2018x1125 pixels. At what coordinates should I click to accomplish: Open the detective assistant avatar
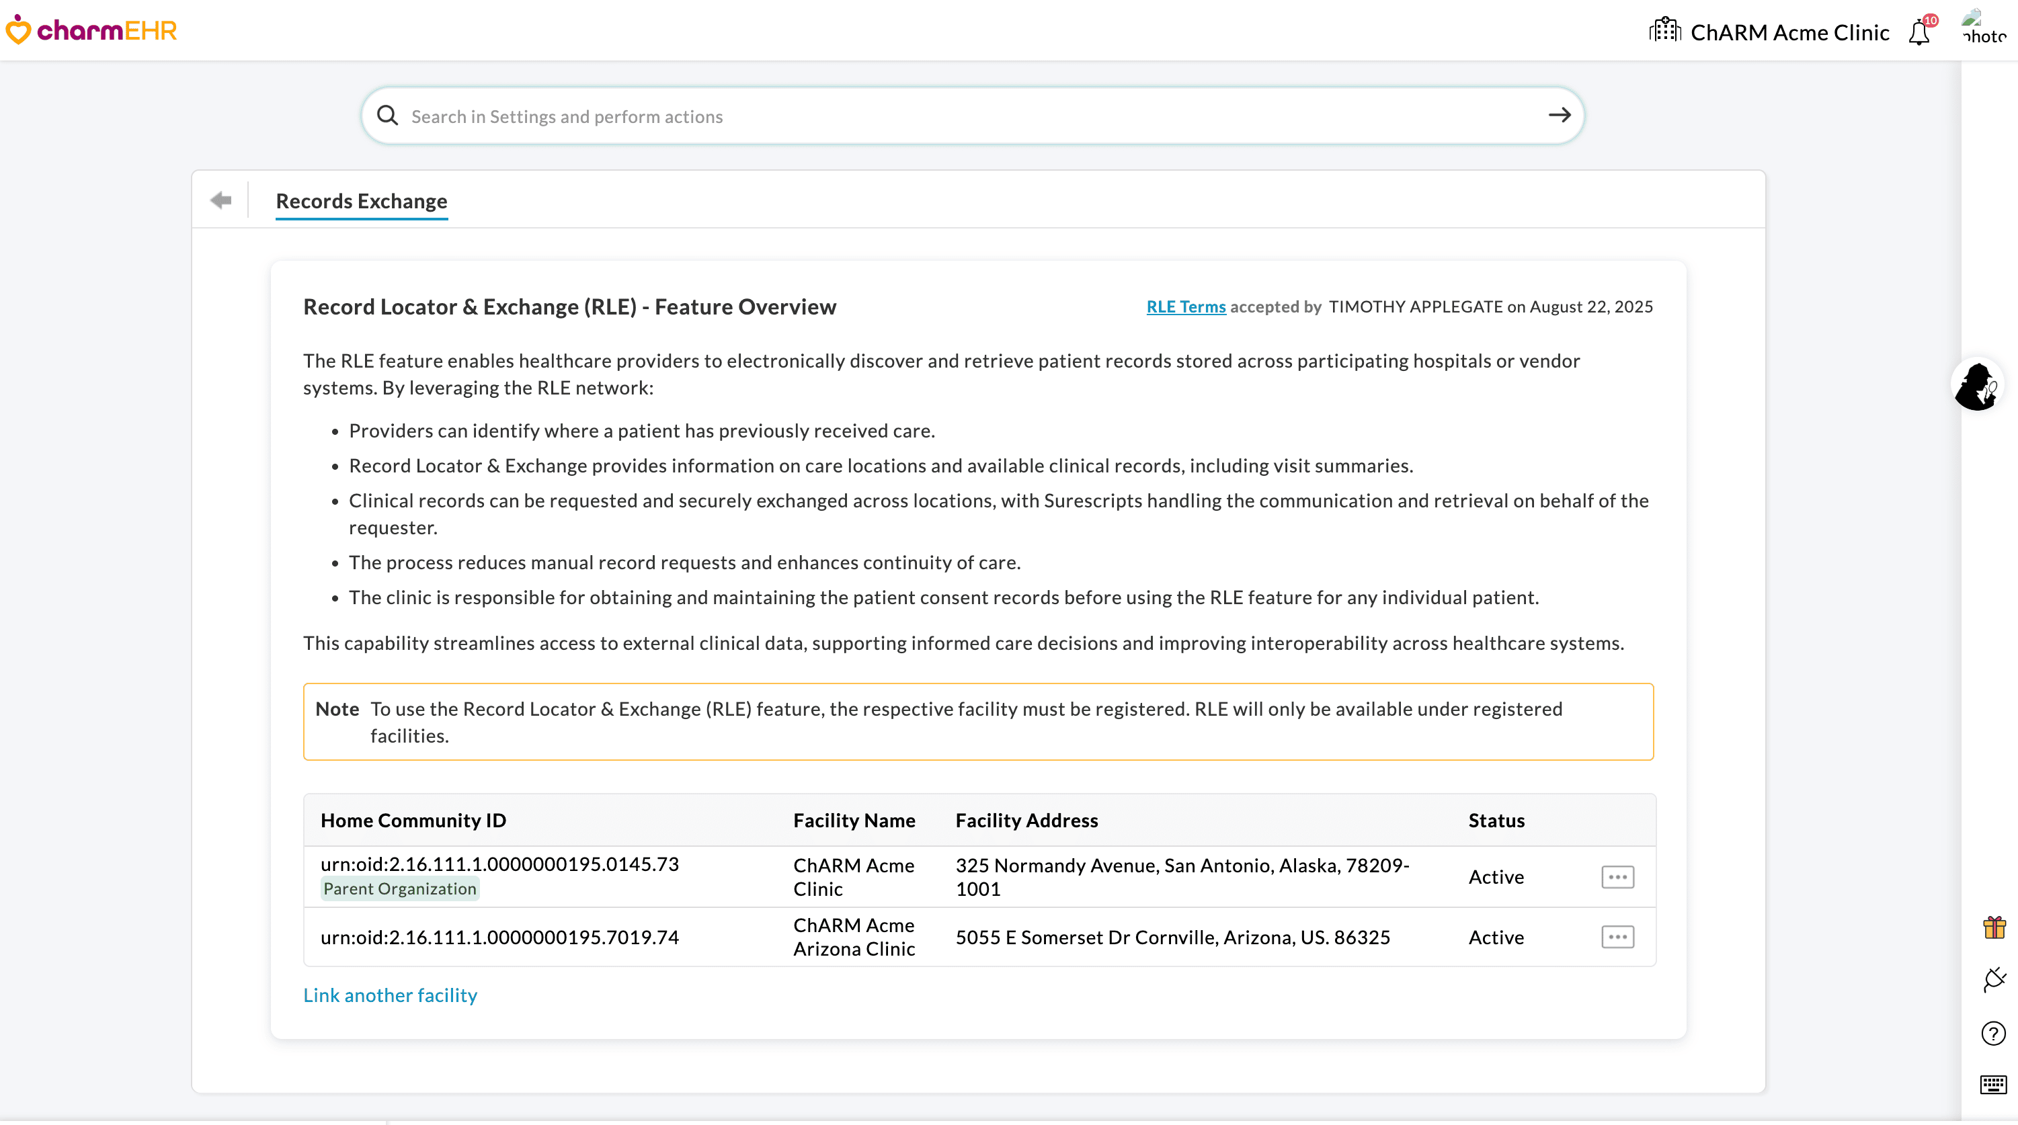click(1976, 384)
